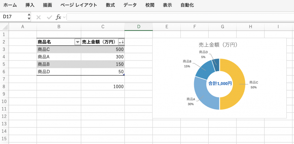The height and width of the screenshot is (144, 294).
Task: Click the confirm checkmark icon in formula bar
Action: (x=49, y=17)
